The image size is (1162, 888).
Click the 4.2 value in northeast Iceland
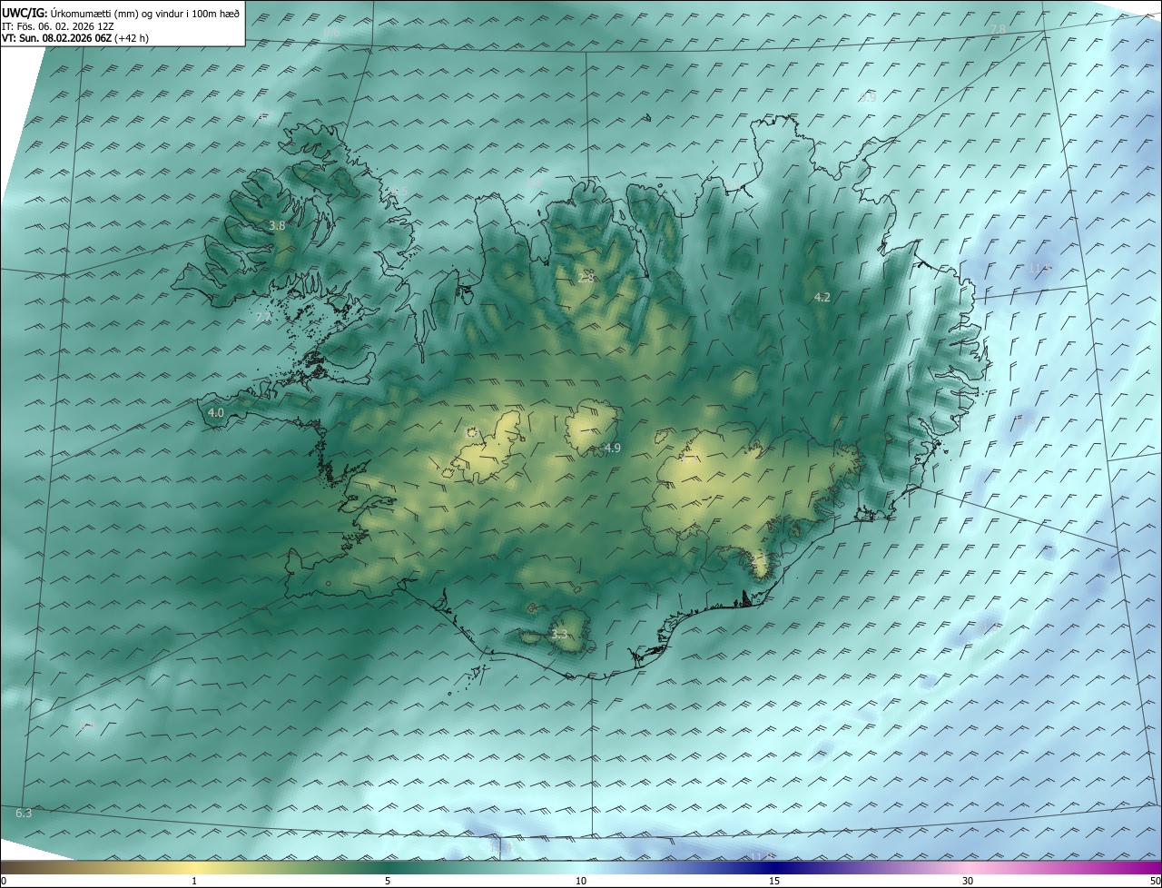click(x=822, y=297)
